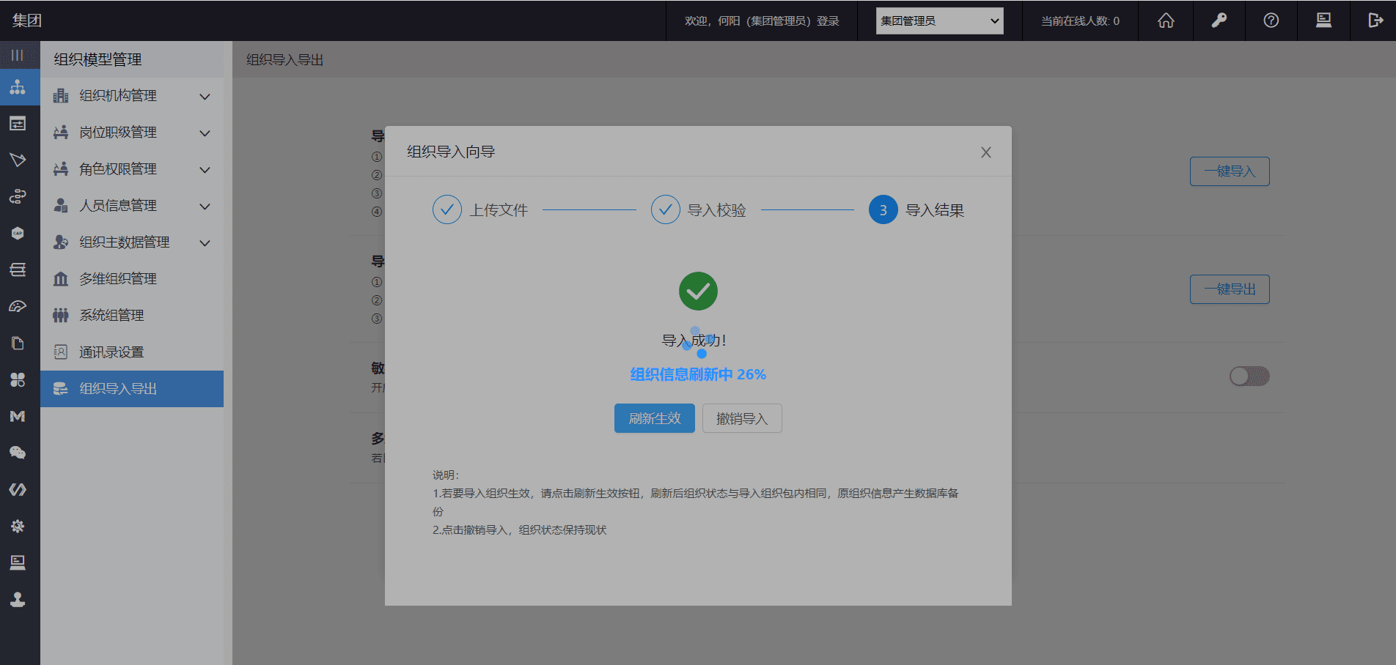Click the form window sidebar icon
This screenshot has height=665, width=1396.
[x=18, y=123]
